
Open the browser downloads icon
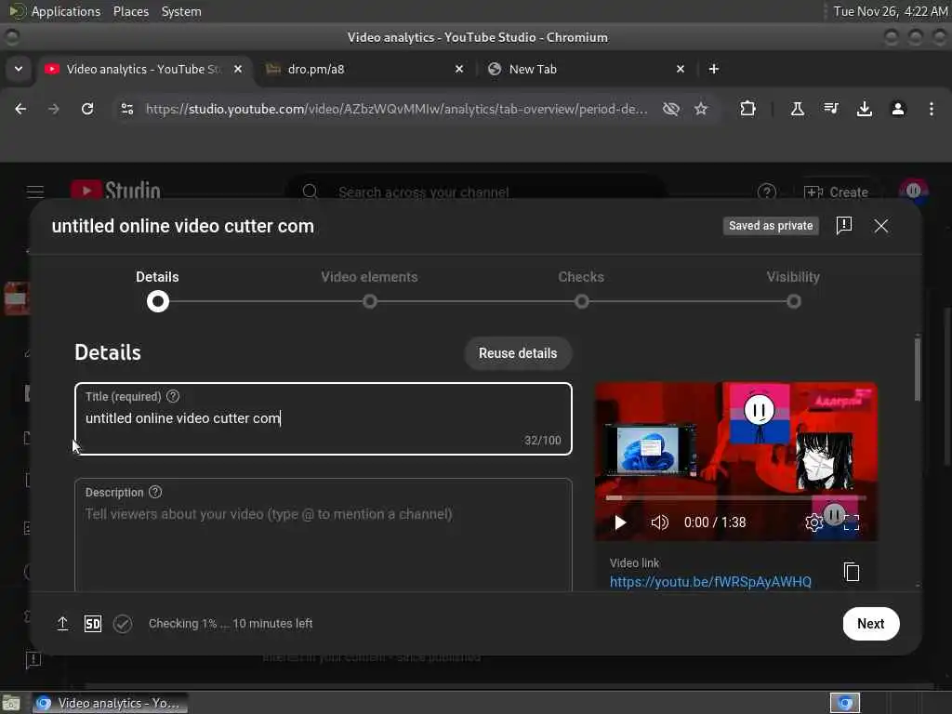[864, 109]
